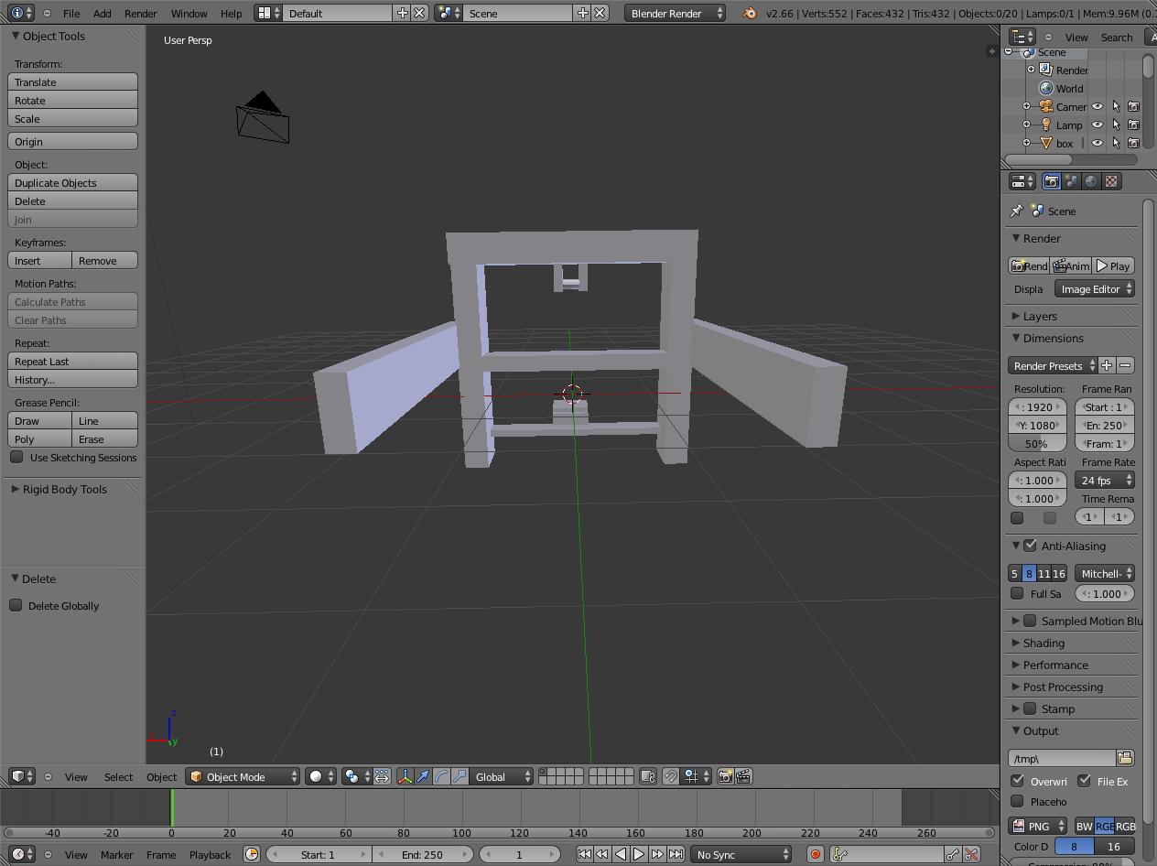The height and width of the screenshot is (866, 1157).
Task: Open Render Presets dropdown
Action: [1054, 365]
